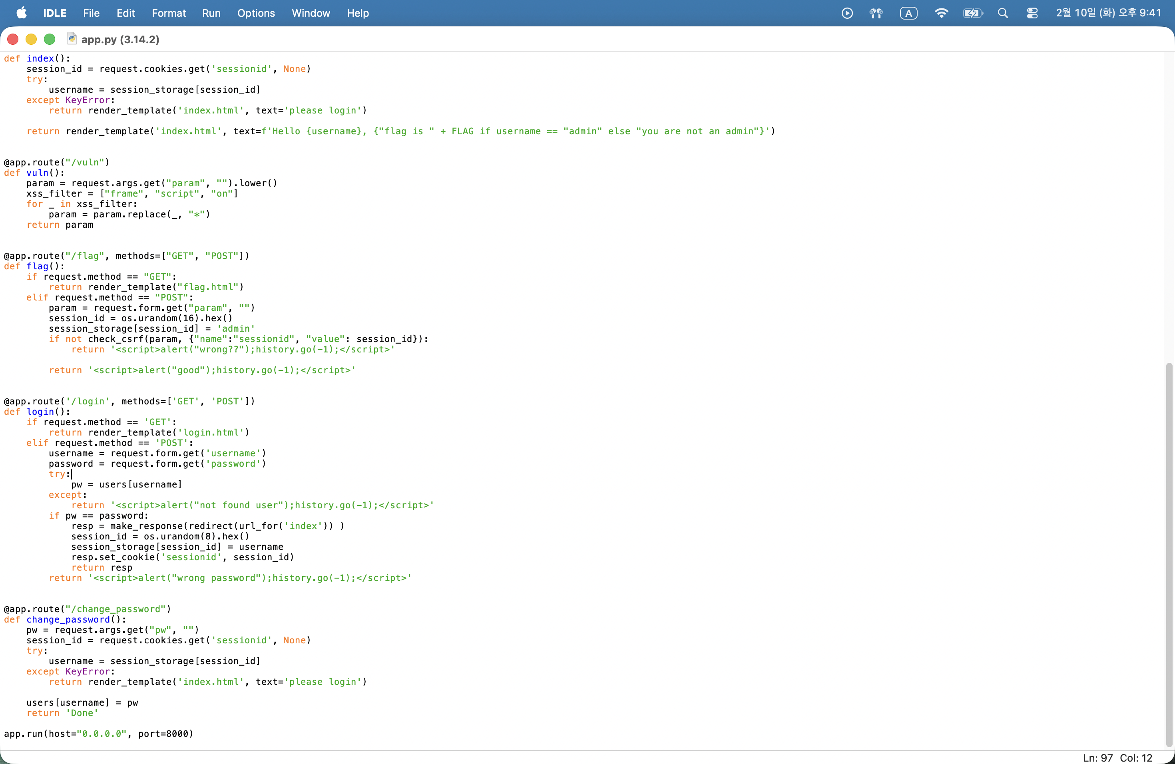Open the Run menu

tap(211, 13)
